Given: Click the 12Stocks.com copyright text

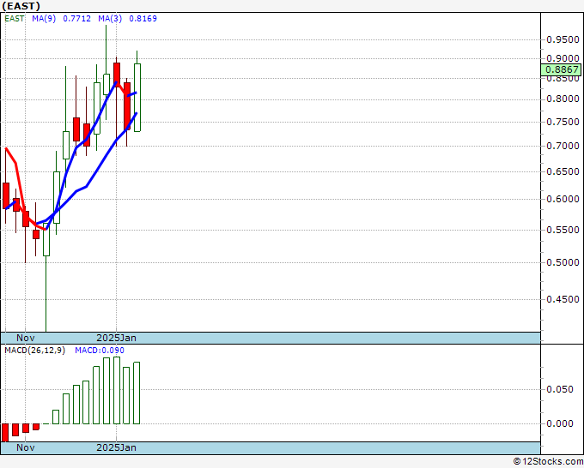Looking at the screenshot, I should [x=548, y=462].
